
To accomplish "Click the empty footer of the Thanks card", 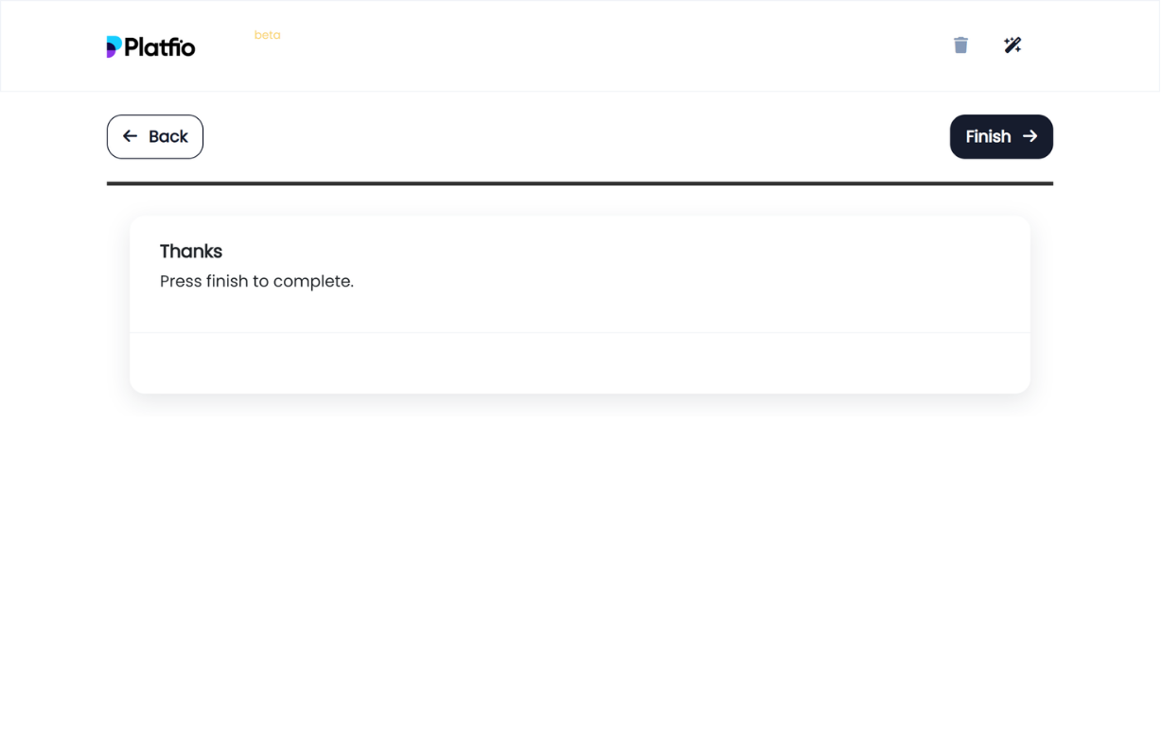I will (x=579, y=363).
